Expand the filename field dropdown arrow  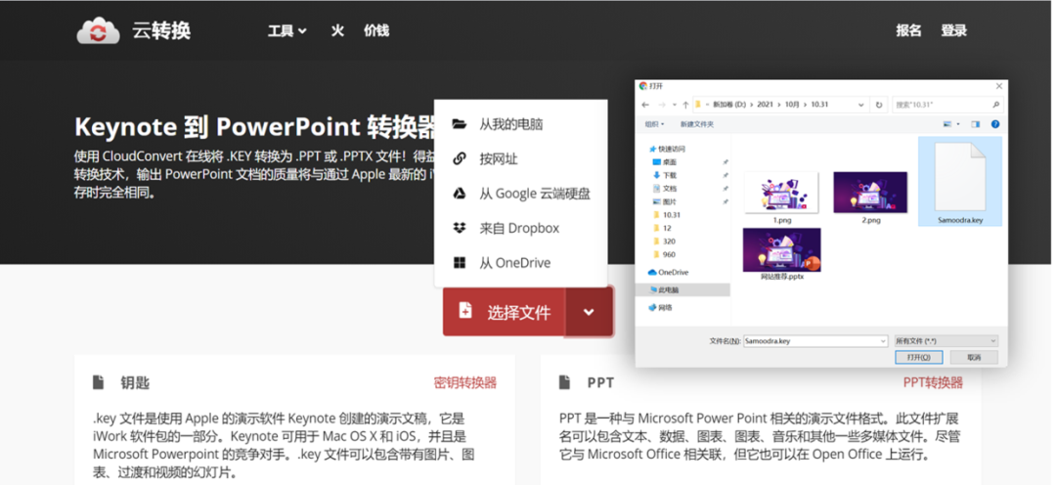pos(883,341)
